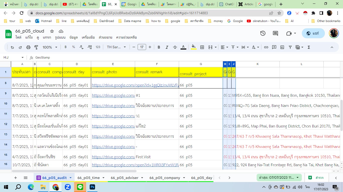Toggle strikethrough formatting
Viewport: 343px width, 192px height.
point(175,47)
